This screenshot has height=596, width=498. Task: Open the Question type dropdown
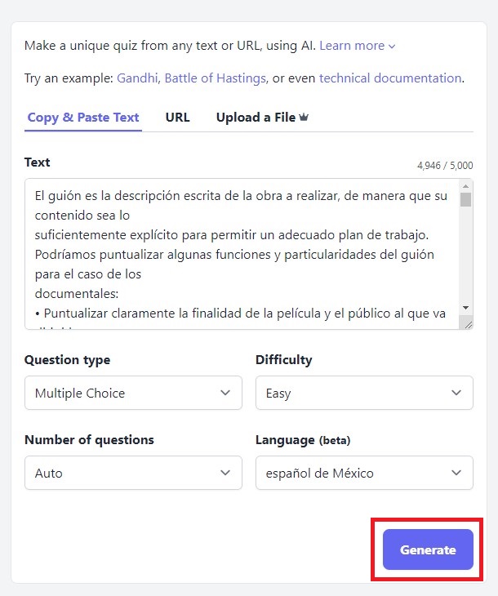[133, 393]
